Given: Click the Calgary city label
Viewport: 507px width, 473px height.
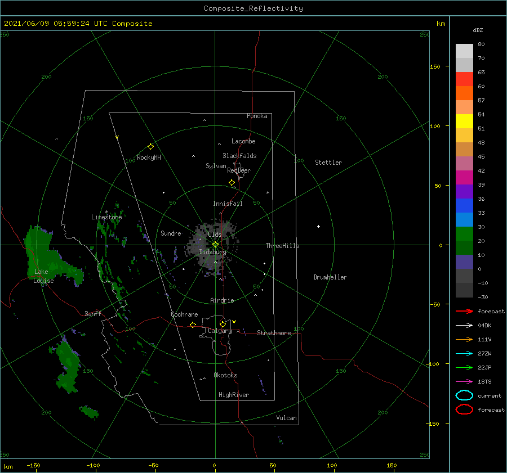Looking at the screenshot, I should coord(220,331).
